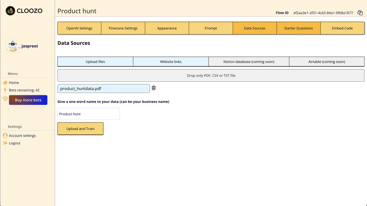Click the PDF, CSV or TXT drop zone
Image resolution: width=367 pixels, height=206 pixels.
[211, 75]
